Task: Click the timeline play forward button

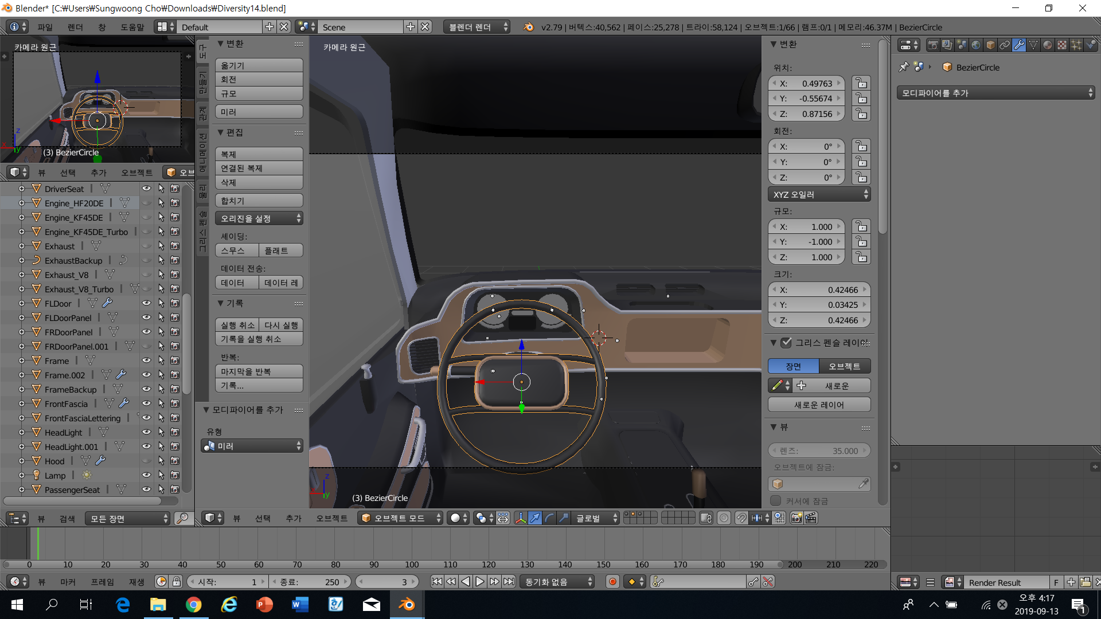Action: 479,582
